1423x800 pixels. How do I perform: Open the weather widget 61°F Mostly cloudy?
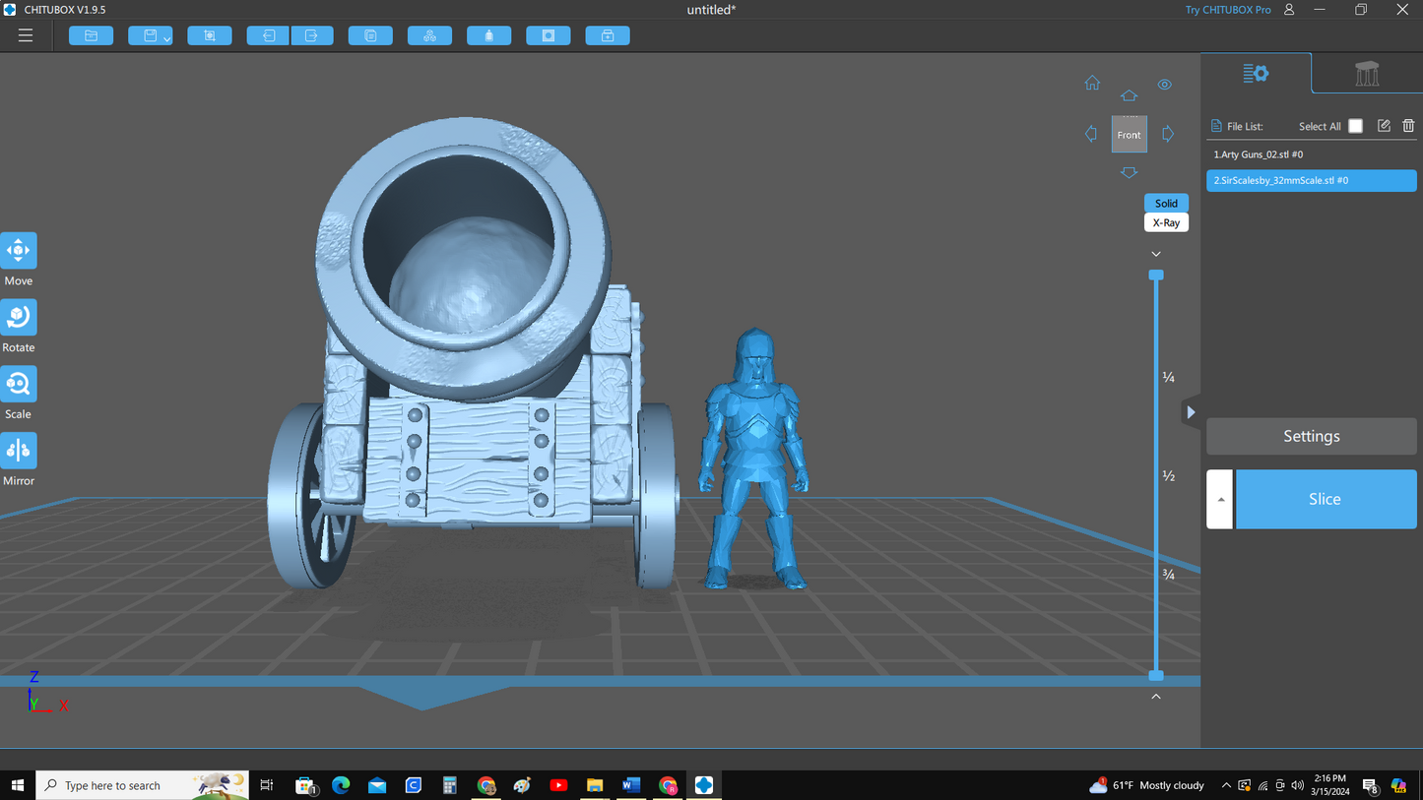tap(1147, 785)
